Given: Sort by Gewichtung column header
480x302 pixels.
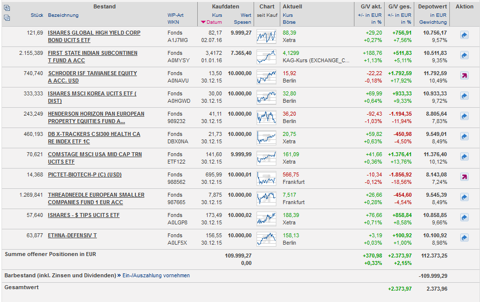Looking at the screenshot, I should click(x=433, y=22).
